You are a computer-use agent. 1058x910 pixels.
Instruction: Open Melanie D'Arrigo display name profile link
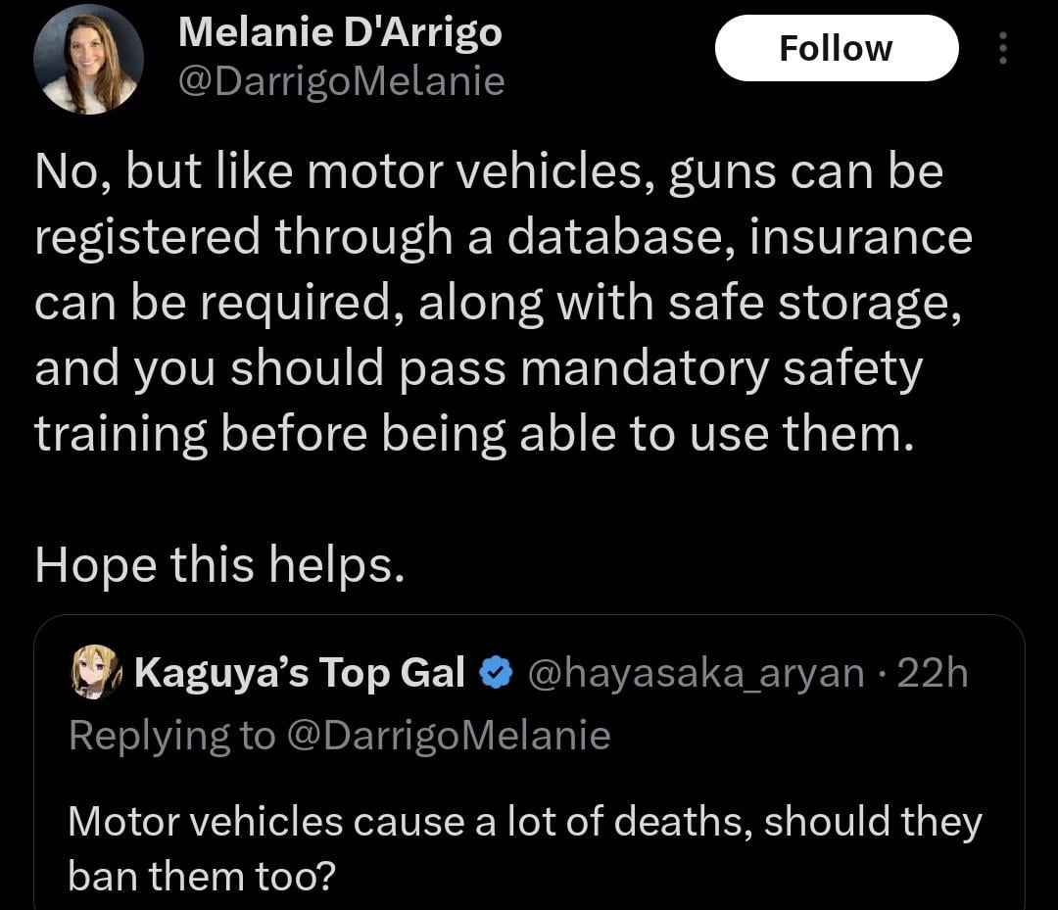pyautogui.click(x=340, y=32)
